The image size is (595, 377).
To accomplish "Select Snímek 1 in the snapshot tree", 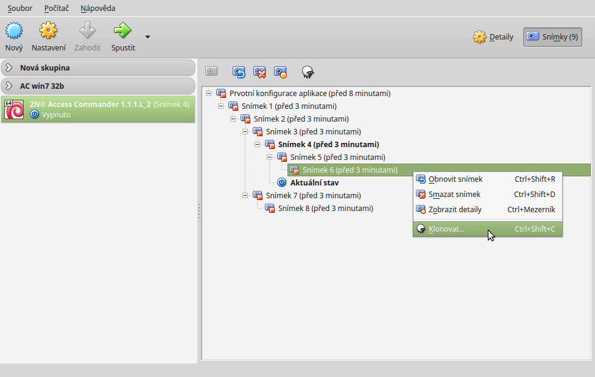I will pos(289,106).
